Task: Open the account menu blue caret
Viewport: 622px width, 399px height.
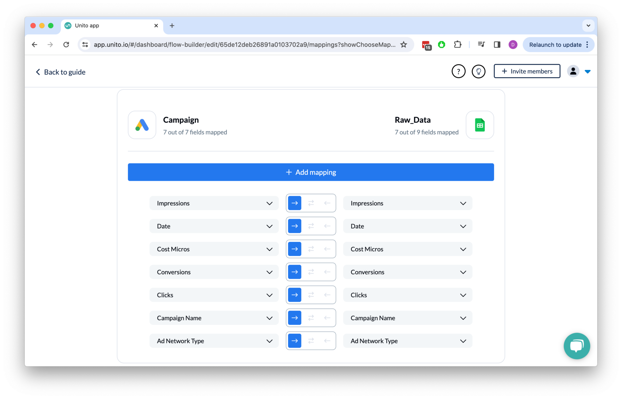Action: (x=587, y=72)
